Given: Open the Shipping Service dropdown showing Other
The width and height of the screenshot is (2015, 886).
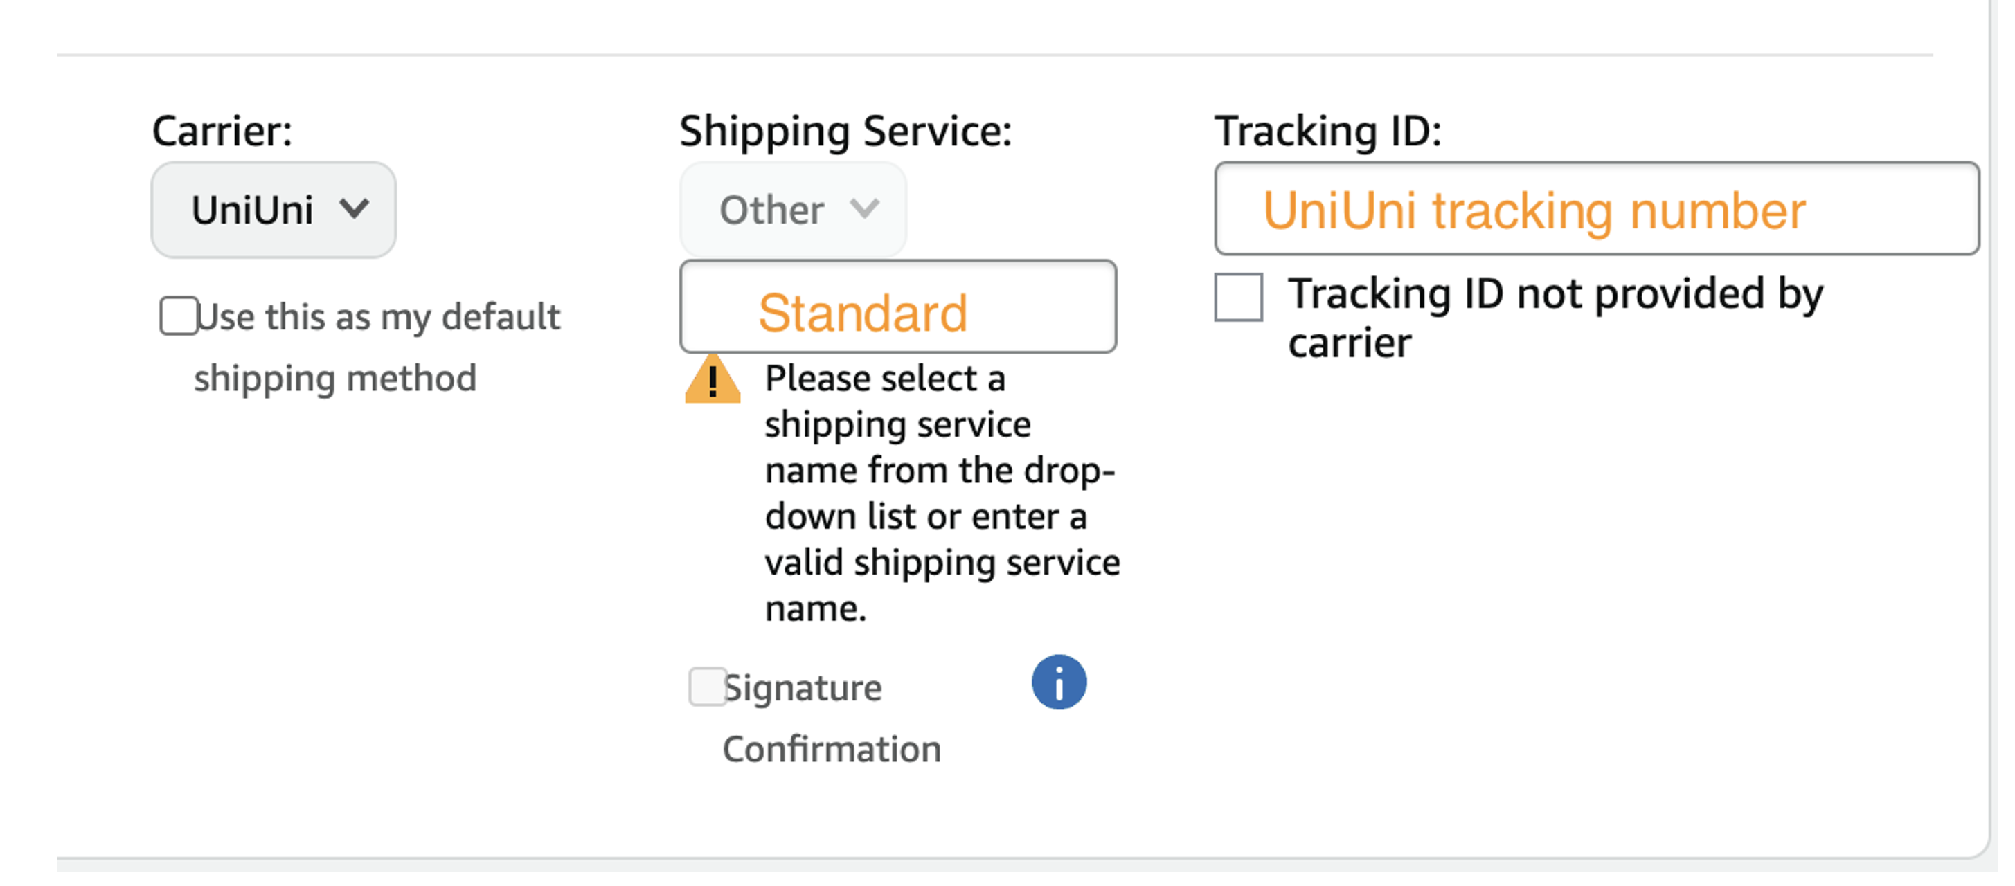Looking at the screenshot, I should [x=791, y=209].
